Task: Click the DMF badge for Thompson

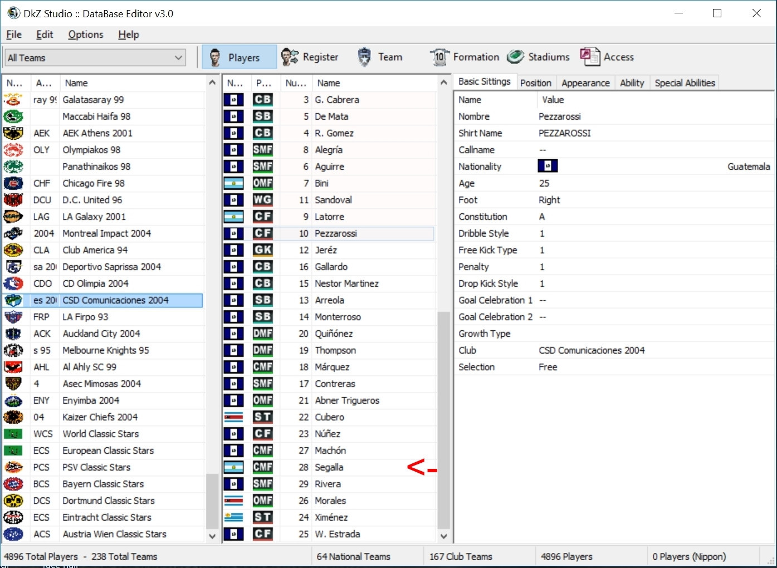Action: point(263,350)
